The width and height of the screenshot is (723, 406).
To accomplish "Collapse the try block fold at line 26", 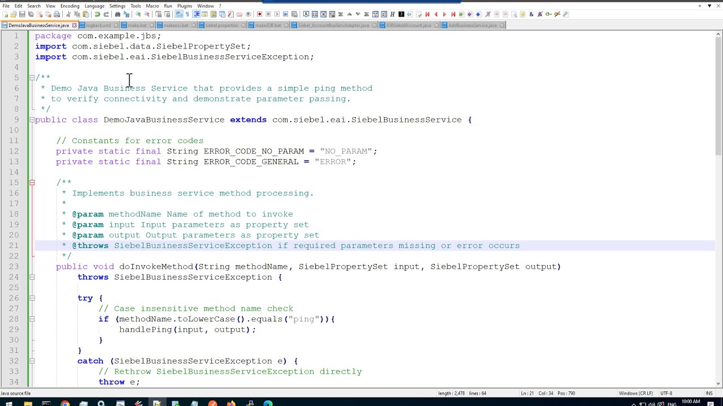I will [x=32, y=298].
